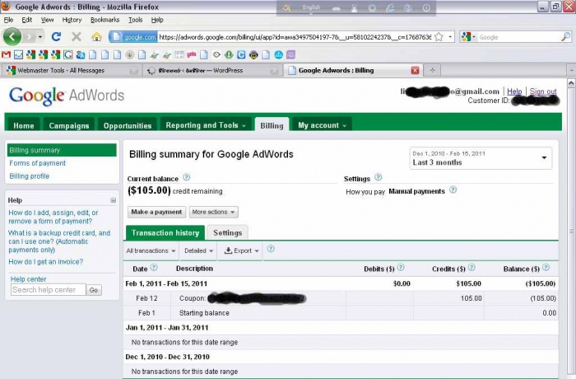Open the purple bookmark at toolbar end
The width and height of the screenshot is (576, 379).
click(x=291, y=55)
